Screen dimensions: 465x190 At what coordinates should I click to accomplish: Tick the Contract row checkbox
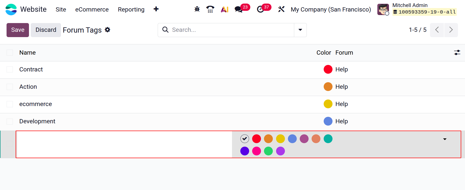click(10, 69)
